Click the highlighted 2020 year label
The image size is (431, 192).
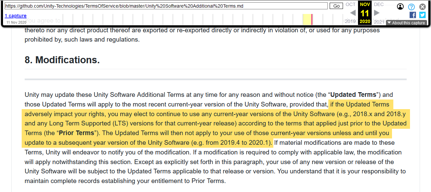click(365, 22)
